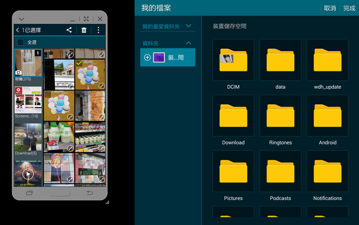Tap the edit pencil icon on the wall map photo
Viewport: 359px width, 225px height.
(102, 117)
